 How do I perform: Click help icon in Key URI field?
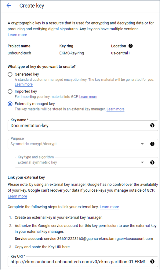point(152,261)
